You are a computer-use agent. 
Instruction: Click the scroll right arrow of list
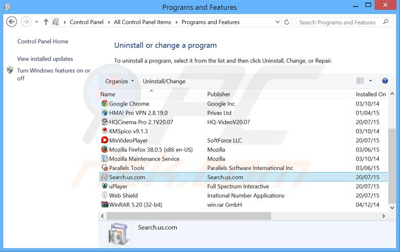tap(383, 216)
